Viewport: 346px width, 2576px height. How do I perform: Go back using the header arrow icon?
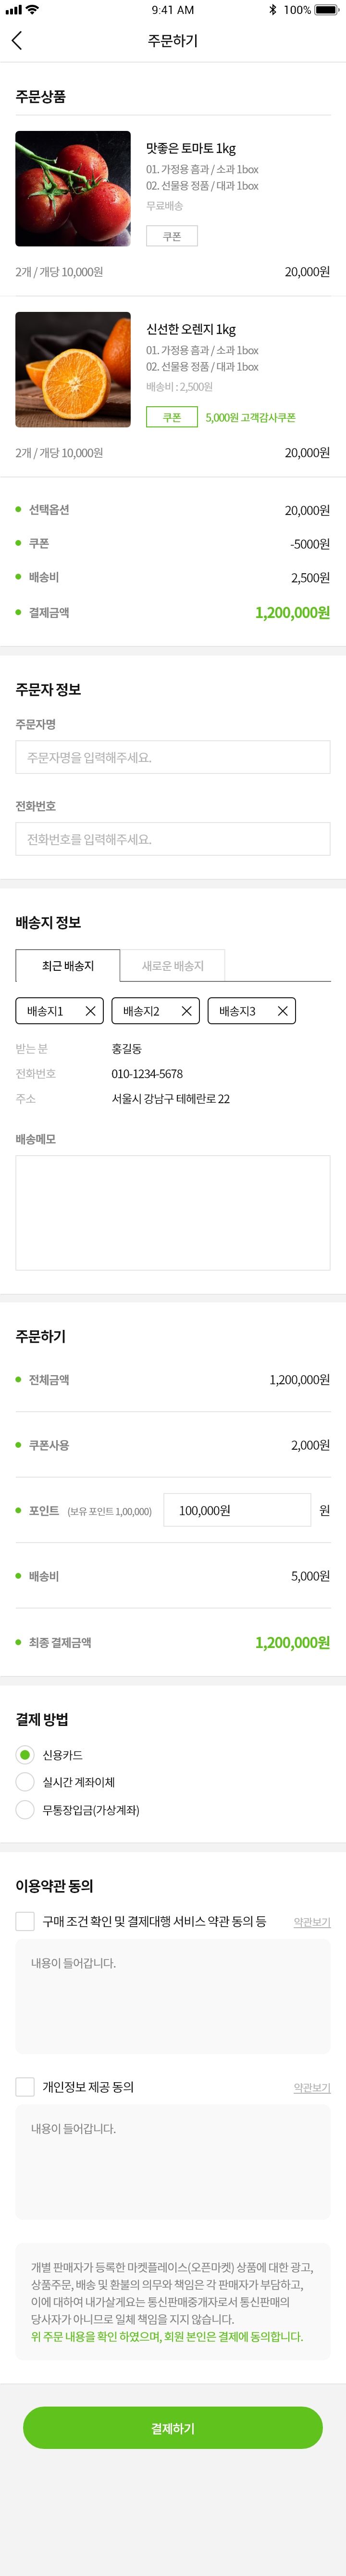point(16,40)
